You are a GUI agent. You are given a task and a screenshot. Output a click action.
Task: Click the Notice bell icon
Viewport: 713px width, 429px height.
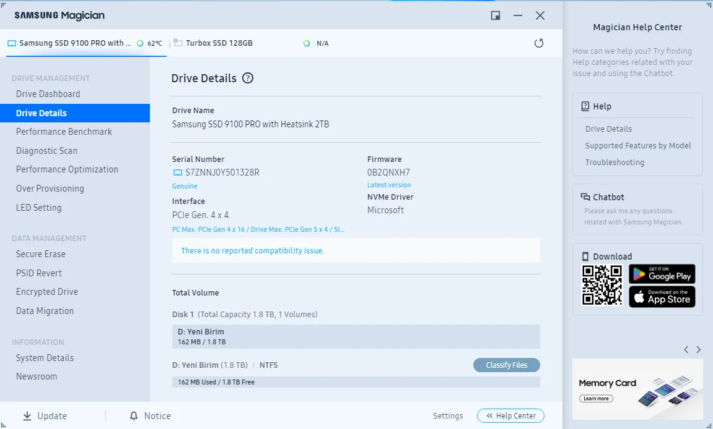point(134,416)
